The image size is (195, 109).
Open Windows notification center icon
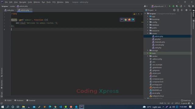[x=190, y=107]
